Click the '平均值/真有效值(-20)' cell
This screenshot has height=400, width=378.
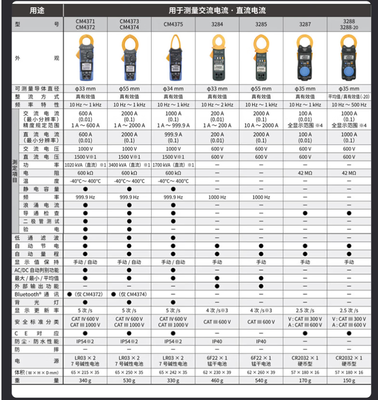349,97
